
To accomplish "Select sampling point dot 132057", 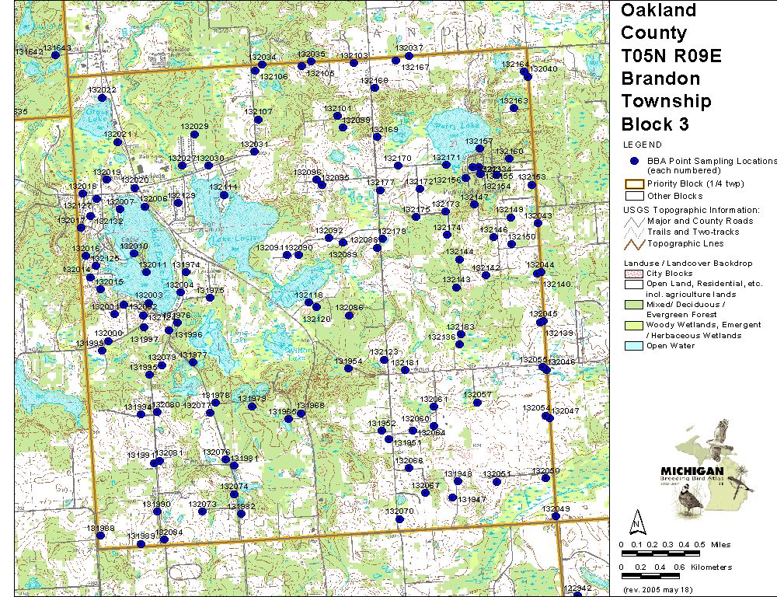I will [x=476, y=403].
